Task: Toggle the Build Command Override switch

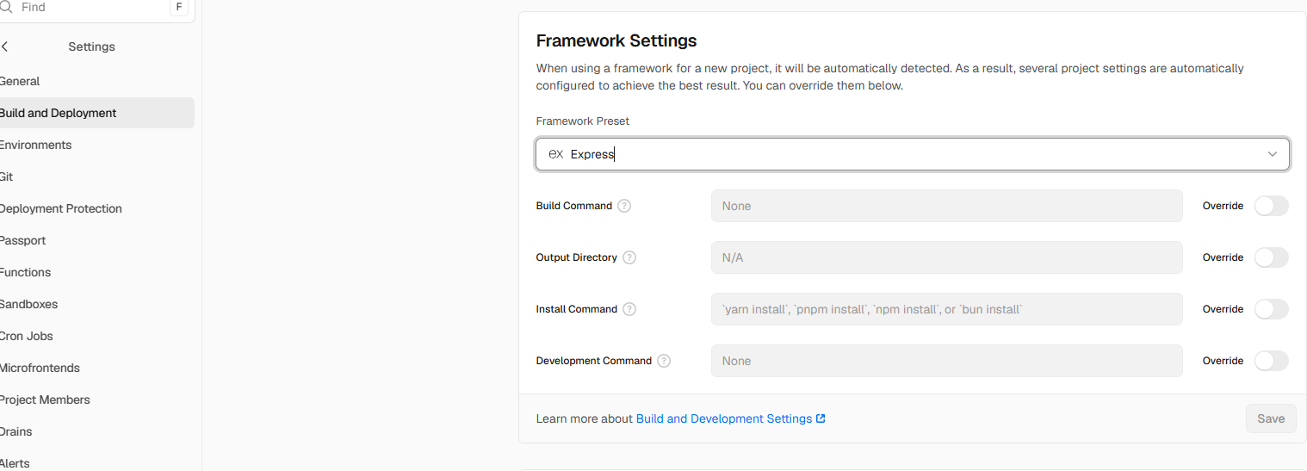Action: click(1272, 206)
